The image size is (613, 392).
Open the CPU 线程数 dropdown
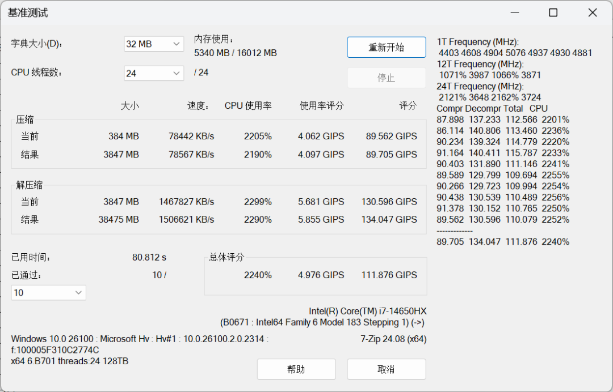pos(153,73)
